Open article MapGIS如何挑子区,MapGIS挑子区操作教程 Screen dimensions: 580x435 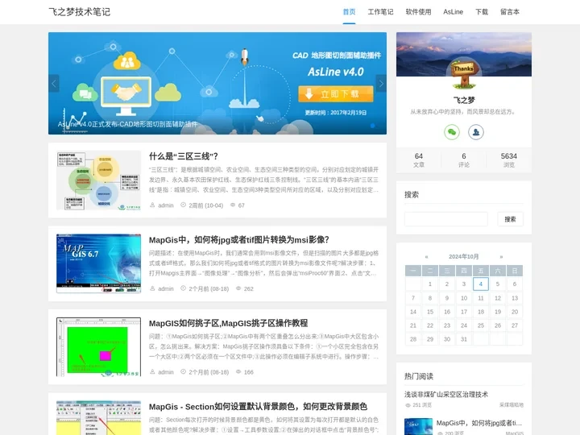(x=228, y=323)
